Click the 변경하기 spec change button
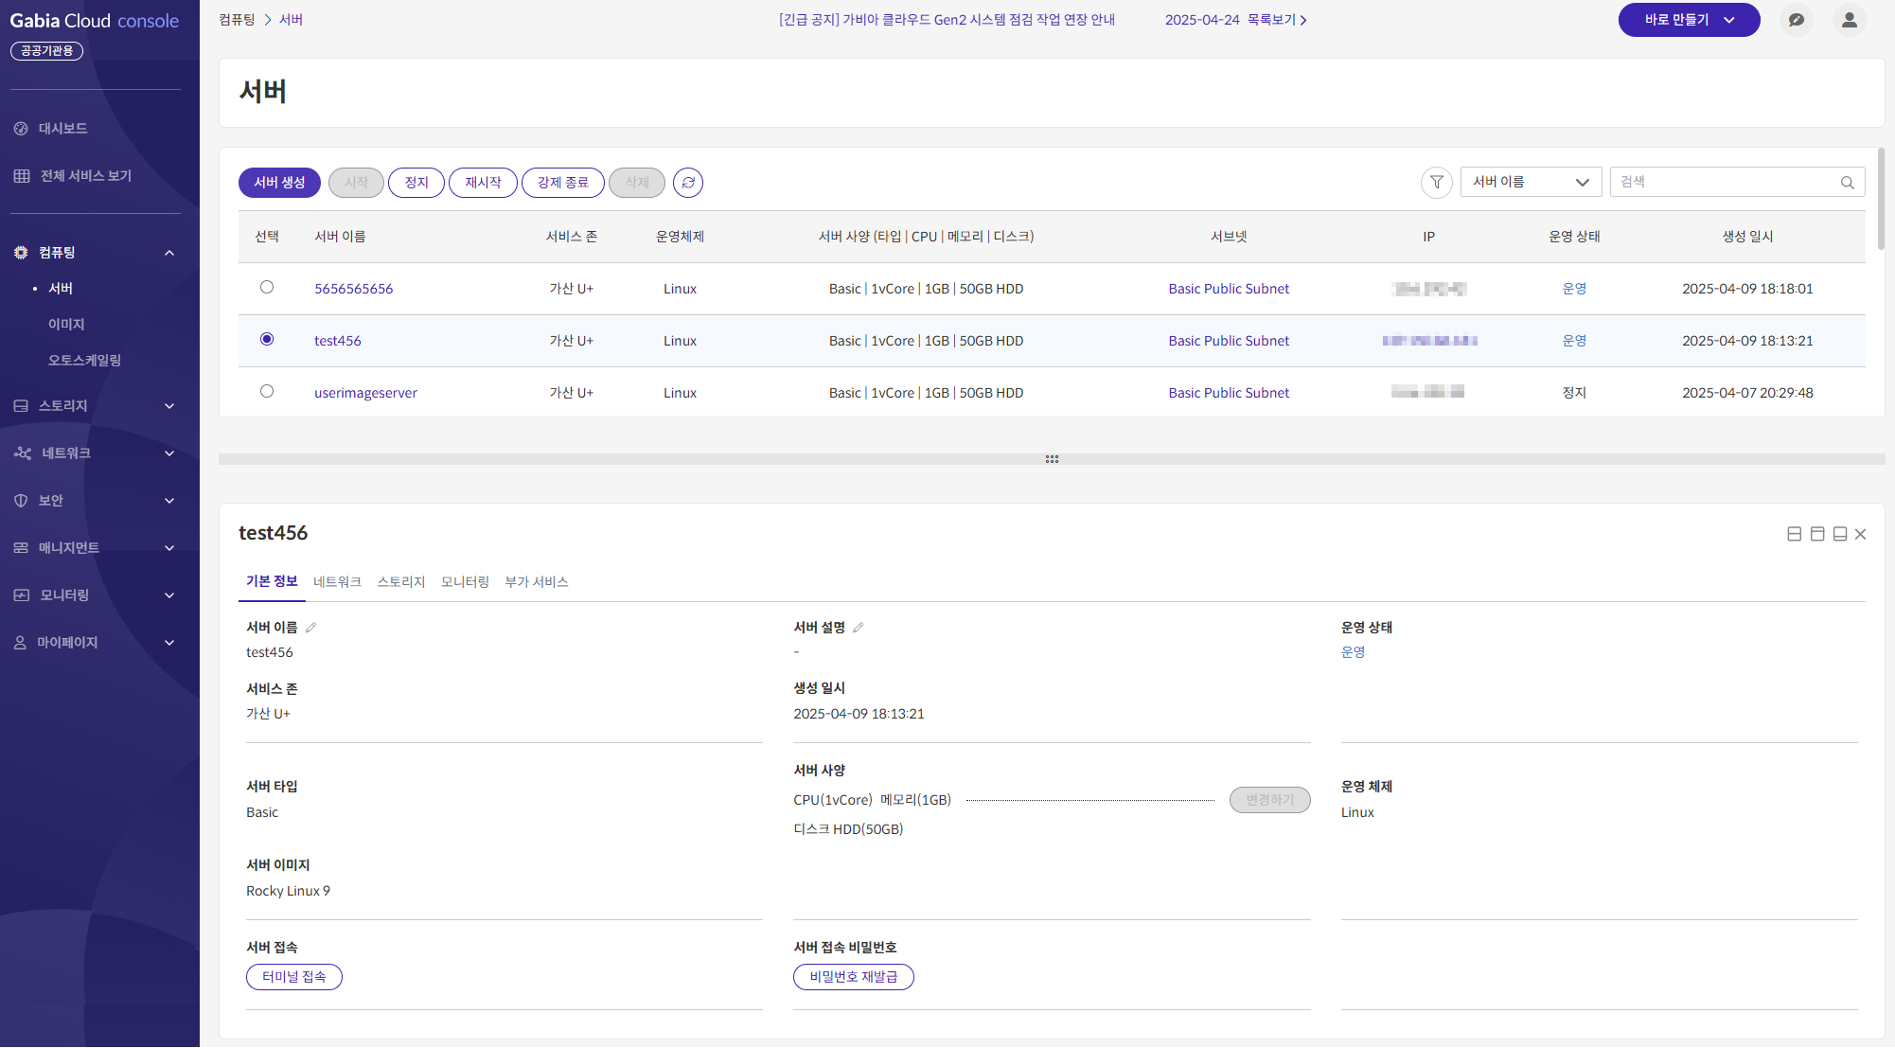 [1269, 800]
